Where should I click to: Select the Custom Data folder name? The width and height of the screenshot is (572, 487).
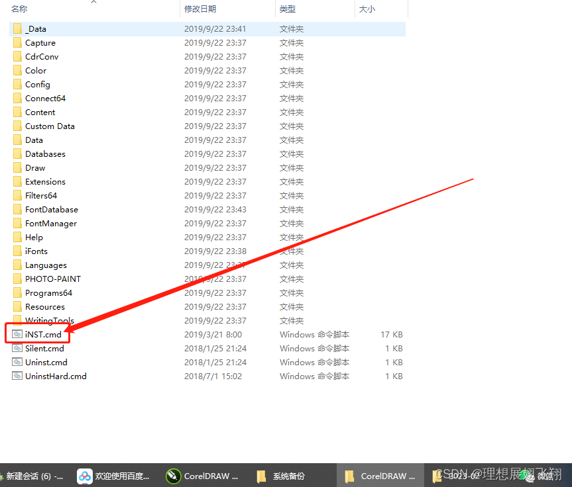[50, 126]
